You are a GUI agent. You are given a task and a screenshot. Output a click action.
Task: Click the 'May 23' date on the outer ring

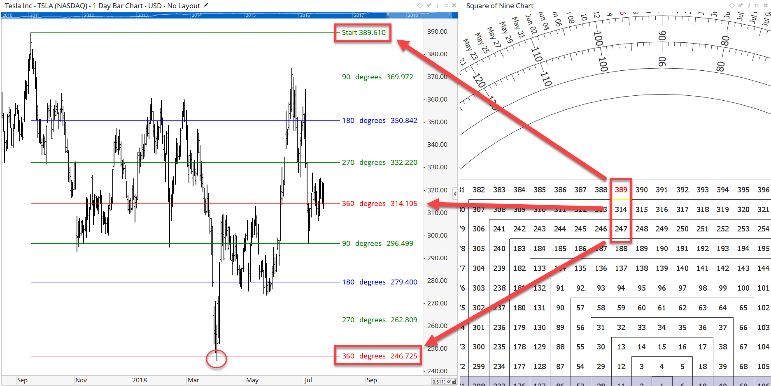470,49
